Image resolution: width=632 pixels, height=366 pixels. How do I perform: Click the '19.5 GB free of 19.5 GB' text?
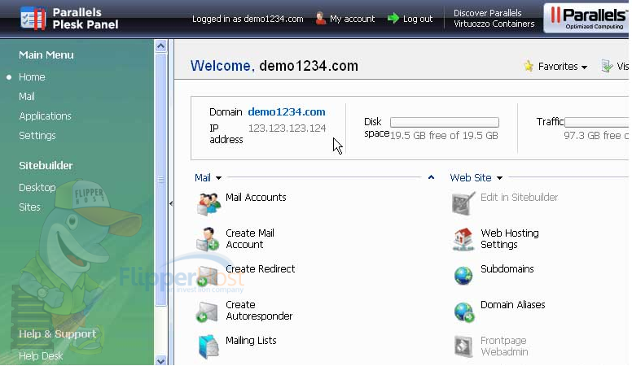(x=444, y=135)
